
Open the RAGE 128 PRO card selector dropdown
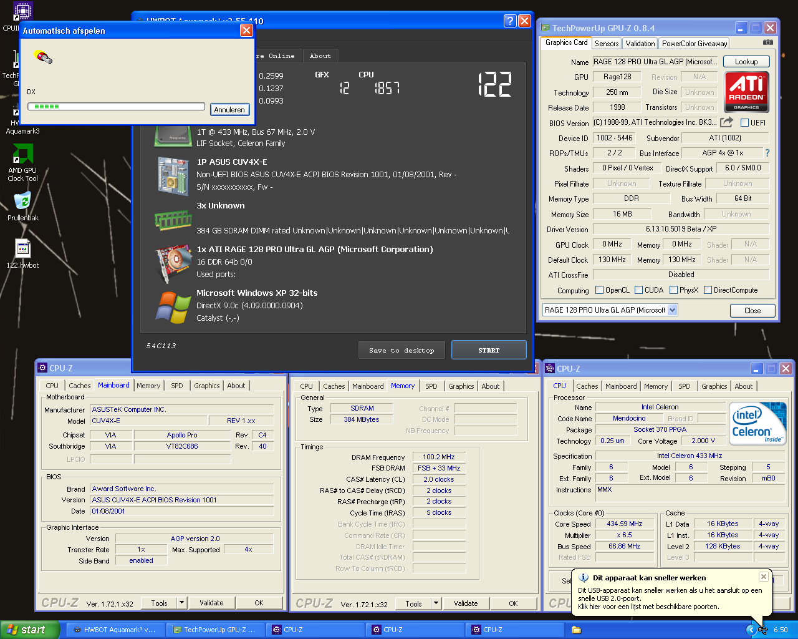(x=672, y=310)
